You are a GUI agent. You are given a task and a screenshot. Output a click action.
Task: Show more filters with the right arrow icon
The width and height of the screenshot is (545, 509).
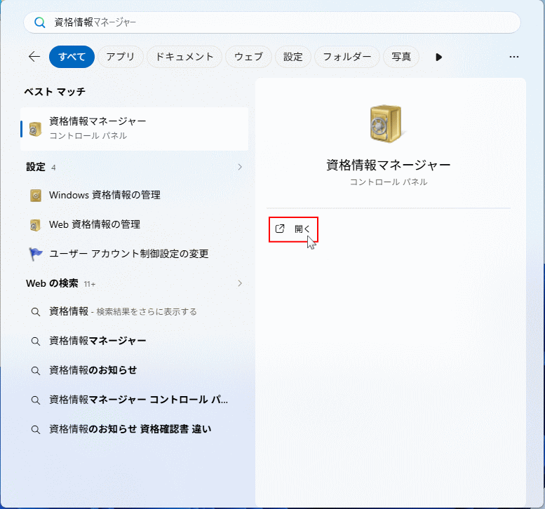click(438, 57)
